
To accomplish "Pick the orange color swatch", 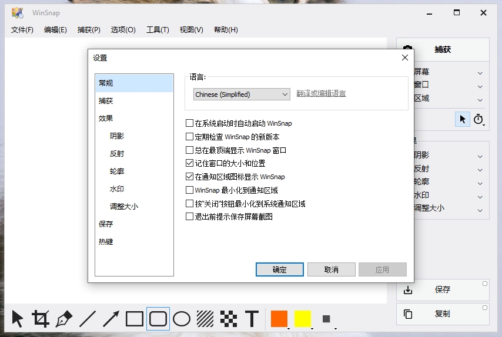I will 279,319.
